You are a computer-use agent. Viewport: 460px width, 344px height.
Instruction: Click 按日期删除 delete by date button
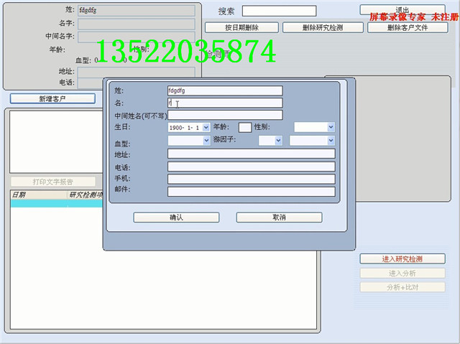241,27
